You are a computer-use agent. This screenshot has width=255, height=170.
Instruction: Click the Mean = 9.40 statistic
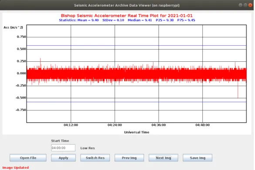[x=88, y=20]
